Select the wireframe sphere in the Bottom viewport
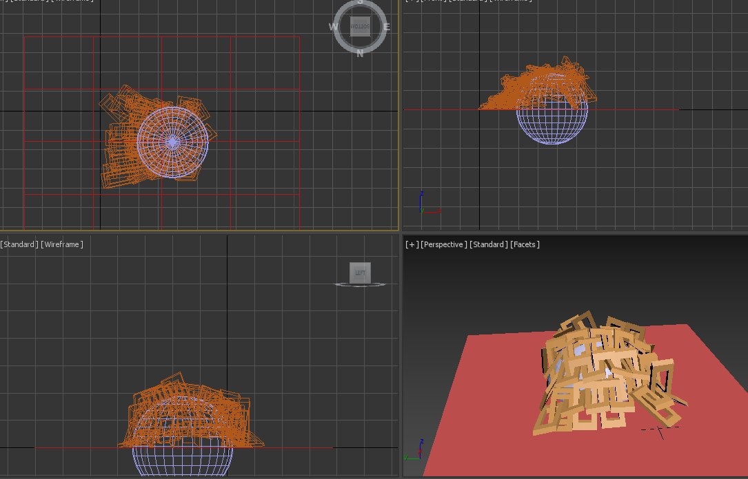Viewport: 748px width, 479px height. pos(172,142)
